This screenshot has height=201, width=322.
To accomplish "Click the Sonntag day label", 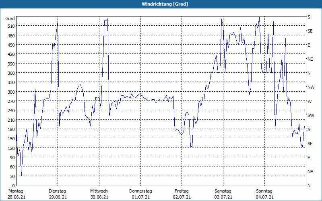I will [264, 191].
